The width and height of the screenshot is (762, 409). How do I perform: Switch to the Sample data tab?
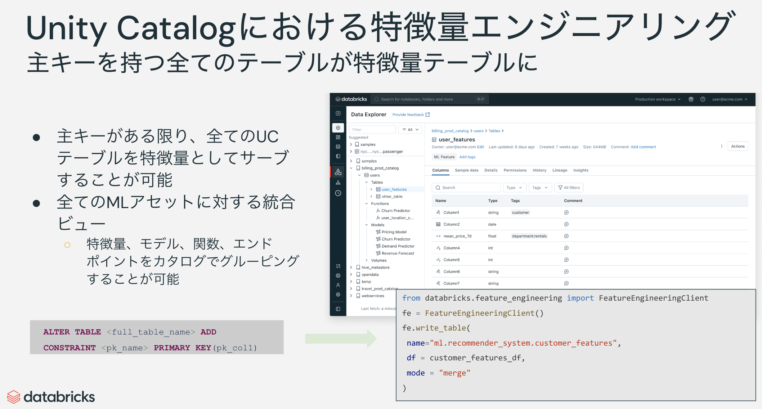[467, 170]
